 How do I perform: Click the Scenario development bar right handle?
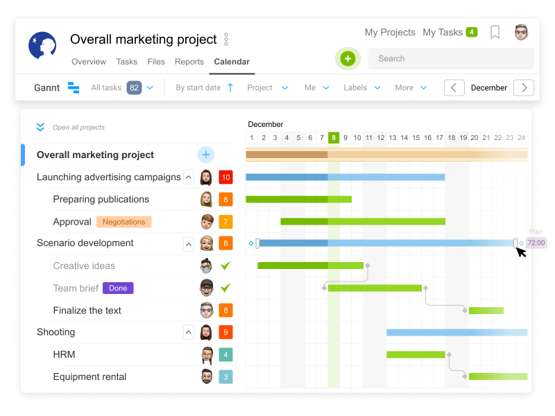point(515,243)
